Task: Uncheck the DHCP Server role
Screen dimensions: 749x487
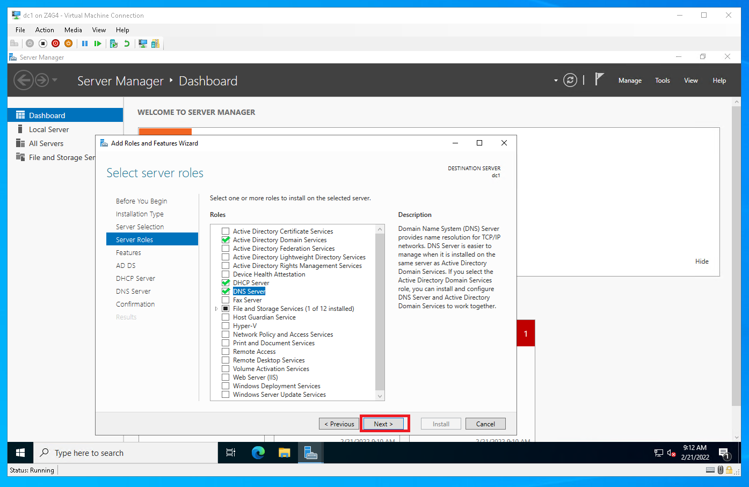Action: tap(226, 283)
